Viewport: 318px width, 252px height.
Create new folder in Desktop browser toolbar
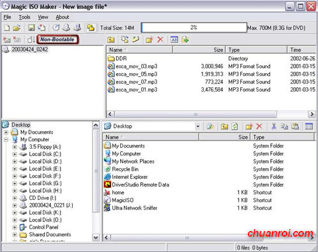249,127
